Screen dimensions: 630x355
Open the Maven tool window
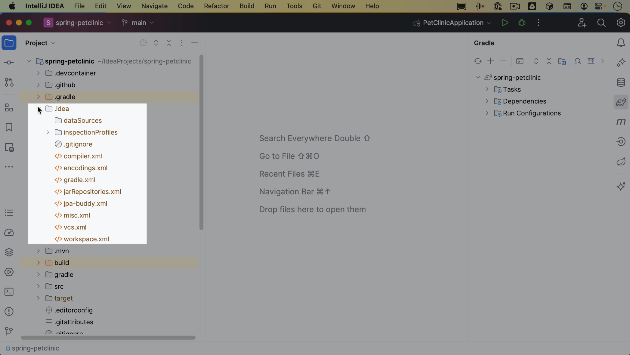(x=621, y=122)
